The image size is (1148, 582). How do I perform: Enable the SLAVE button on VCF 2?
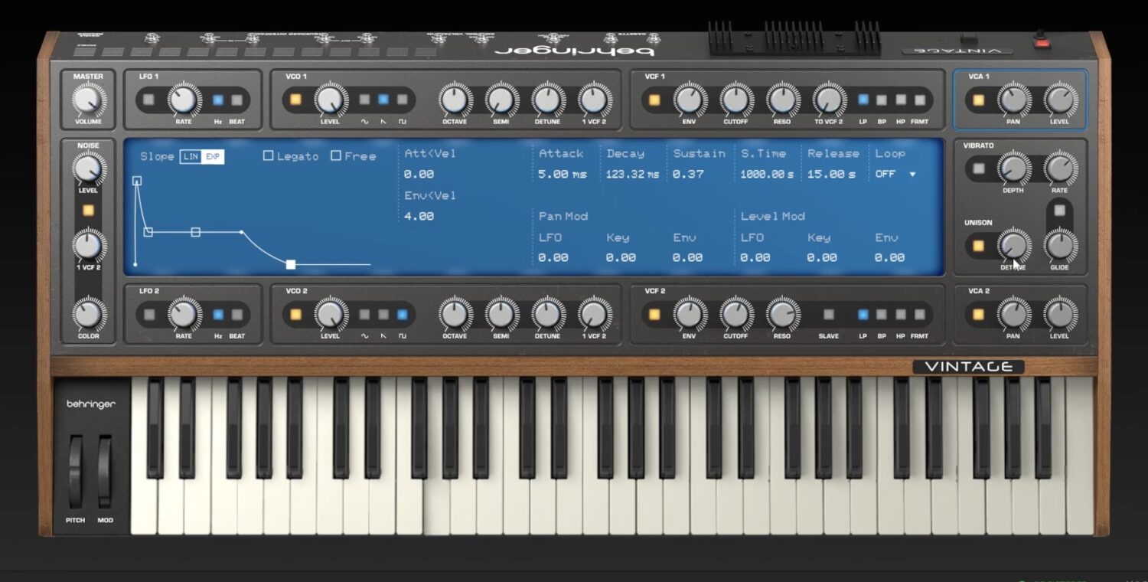pyautogui.click(x=828, y=314)
